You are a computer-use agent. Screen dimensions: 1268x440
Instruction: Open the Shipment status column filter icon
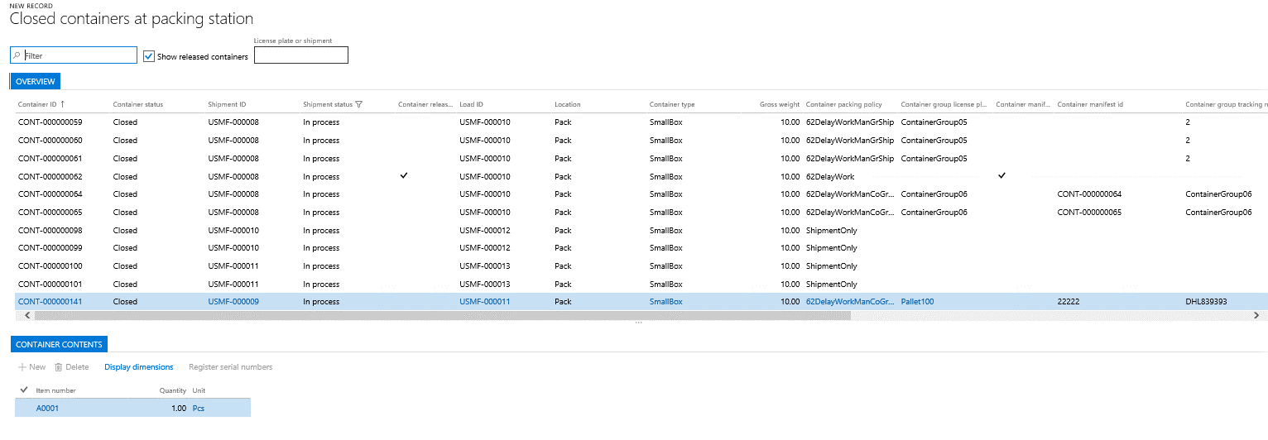(x=358, y=104)
